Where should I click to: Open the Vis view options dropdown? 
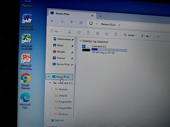coord(146,36)
